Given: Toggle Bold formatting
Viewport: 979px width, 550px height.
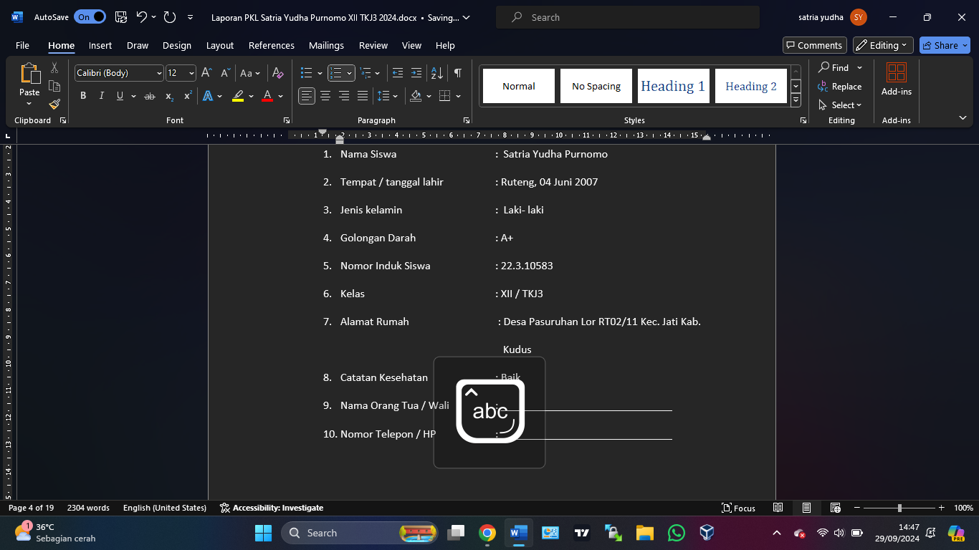Looking at the screenshot, I should tap(83, 96).
